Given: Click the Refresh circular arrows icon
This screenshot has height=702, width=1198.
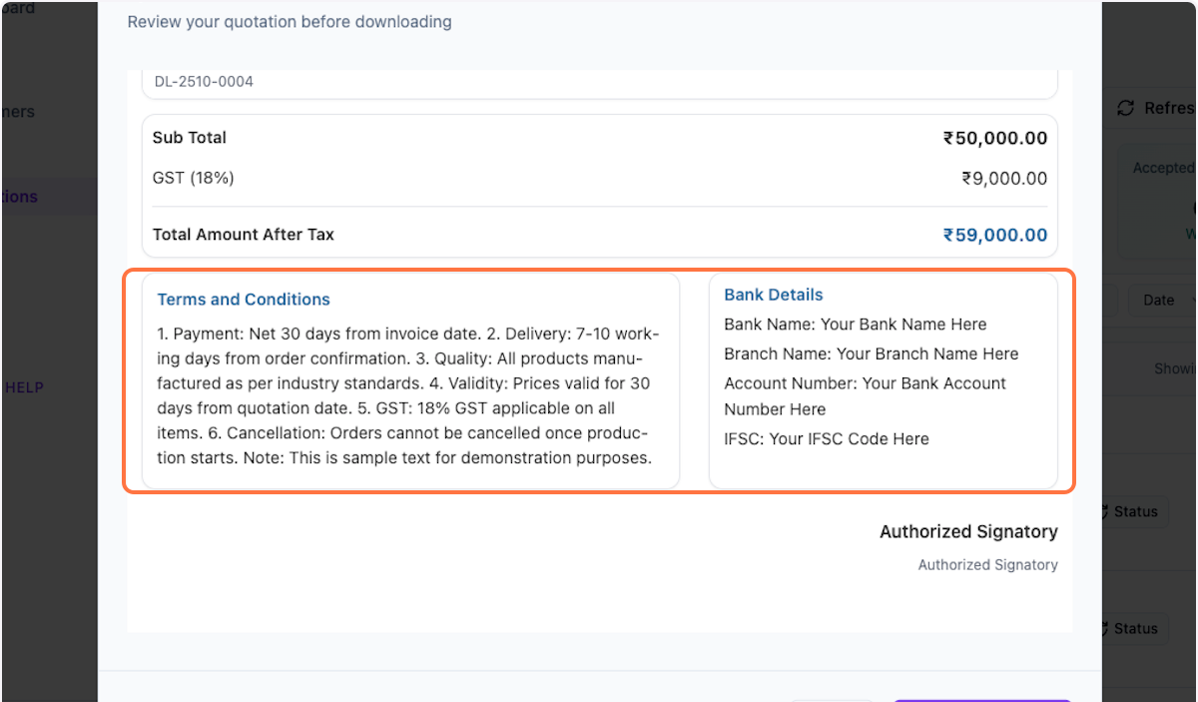Looking at the screenshot, I should (x=1125, y=108).
